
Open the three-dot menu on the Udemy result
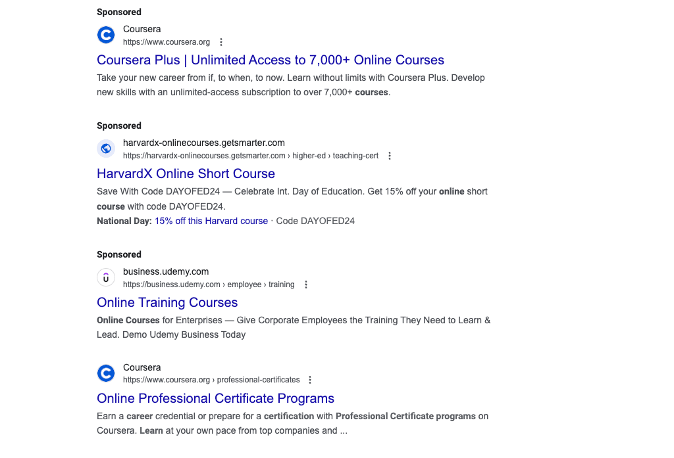click(305, 285)
